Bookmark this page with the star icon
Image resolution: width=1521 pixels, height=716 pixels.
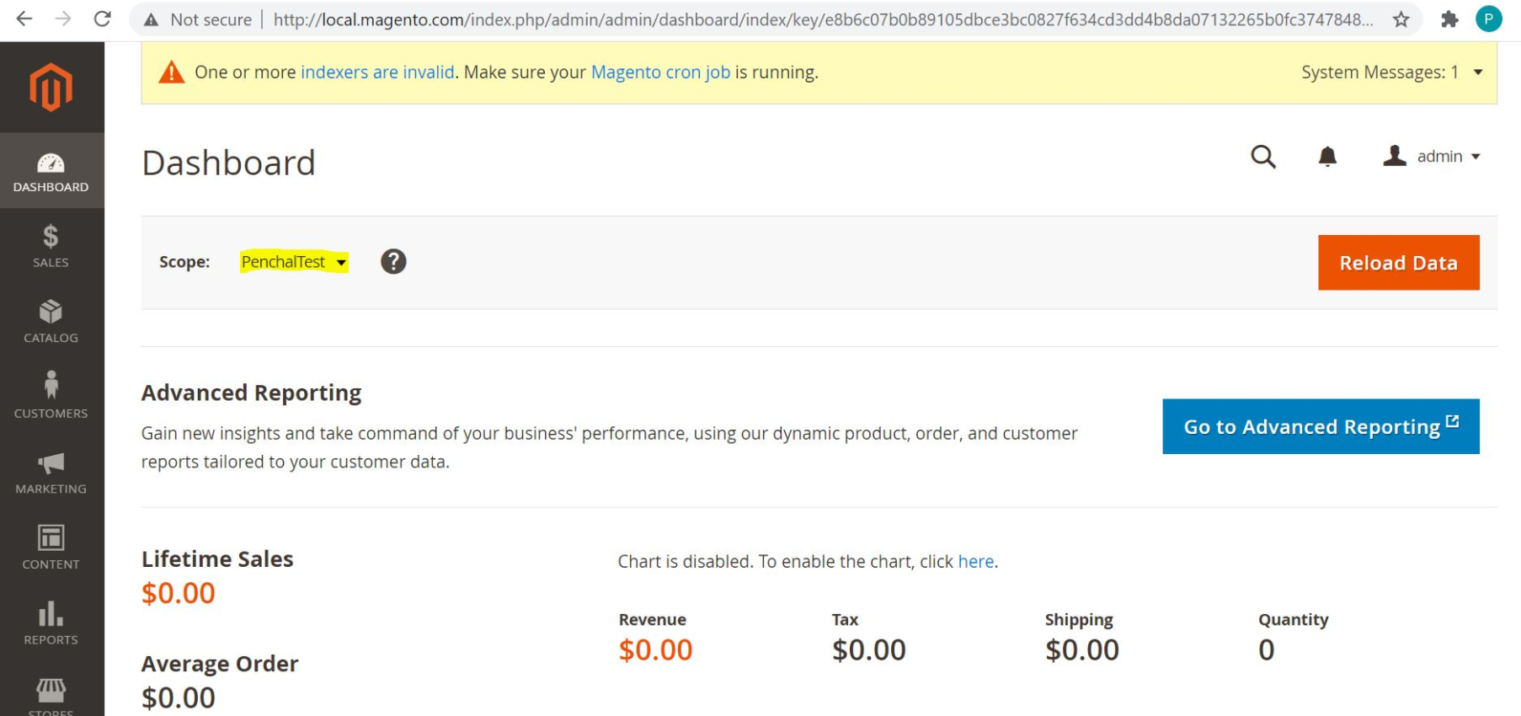tap(1401, 19)
